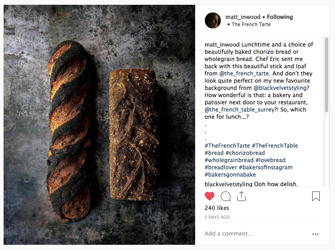Viewport: 335px width, 250px height.
Task: Toggle the Following button
Action: tap(280, 17)
